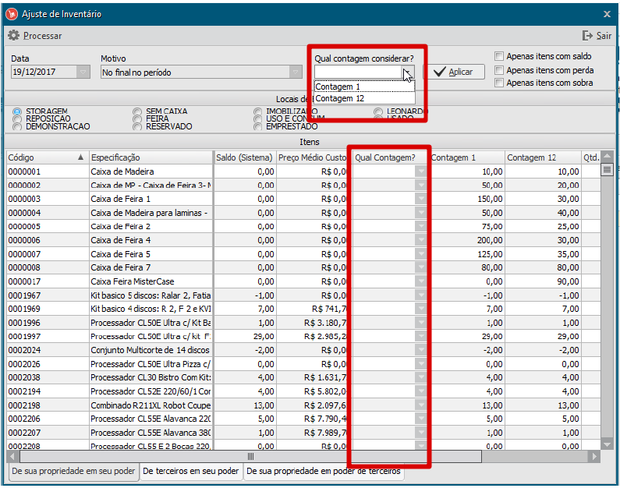This screenshot has width=620, height=488.
Task: Click the sort arrow on Código column
Action: (80, 157)
